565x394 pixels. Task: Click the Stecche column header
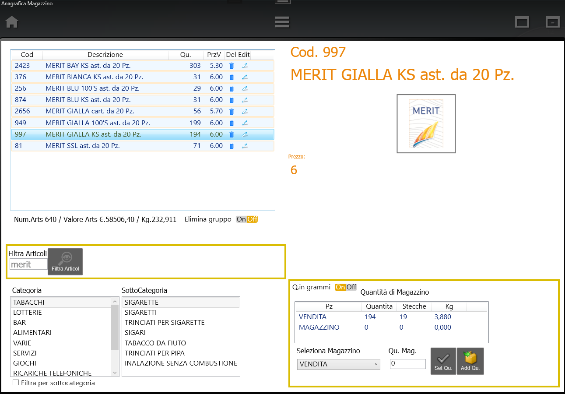click(414, 306)
